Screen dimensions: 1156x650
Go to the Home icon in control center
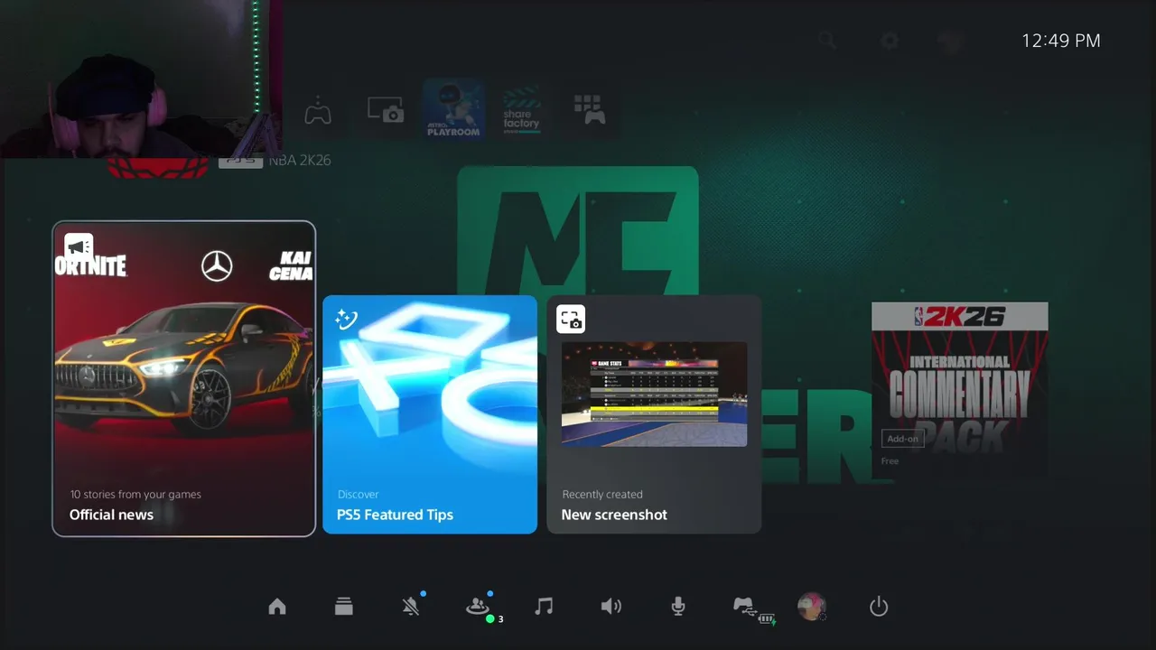tap(277, 607)
